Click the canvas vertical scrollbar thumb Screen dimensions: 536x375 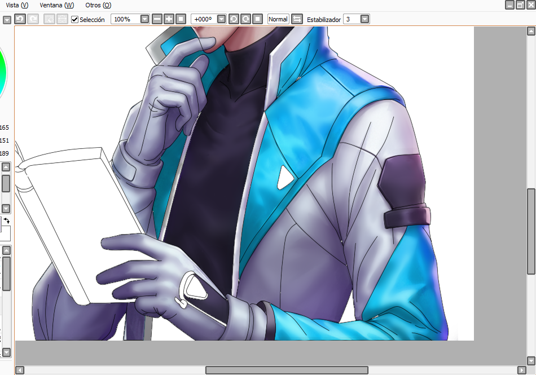531,231
